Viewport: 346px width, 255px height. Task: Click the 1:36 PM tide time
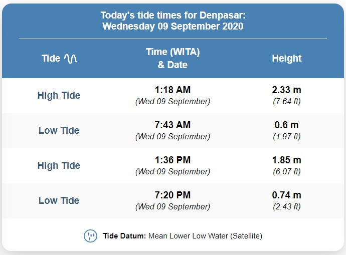[x=172, y=160]
